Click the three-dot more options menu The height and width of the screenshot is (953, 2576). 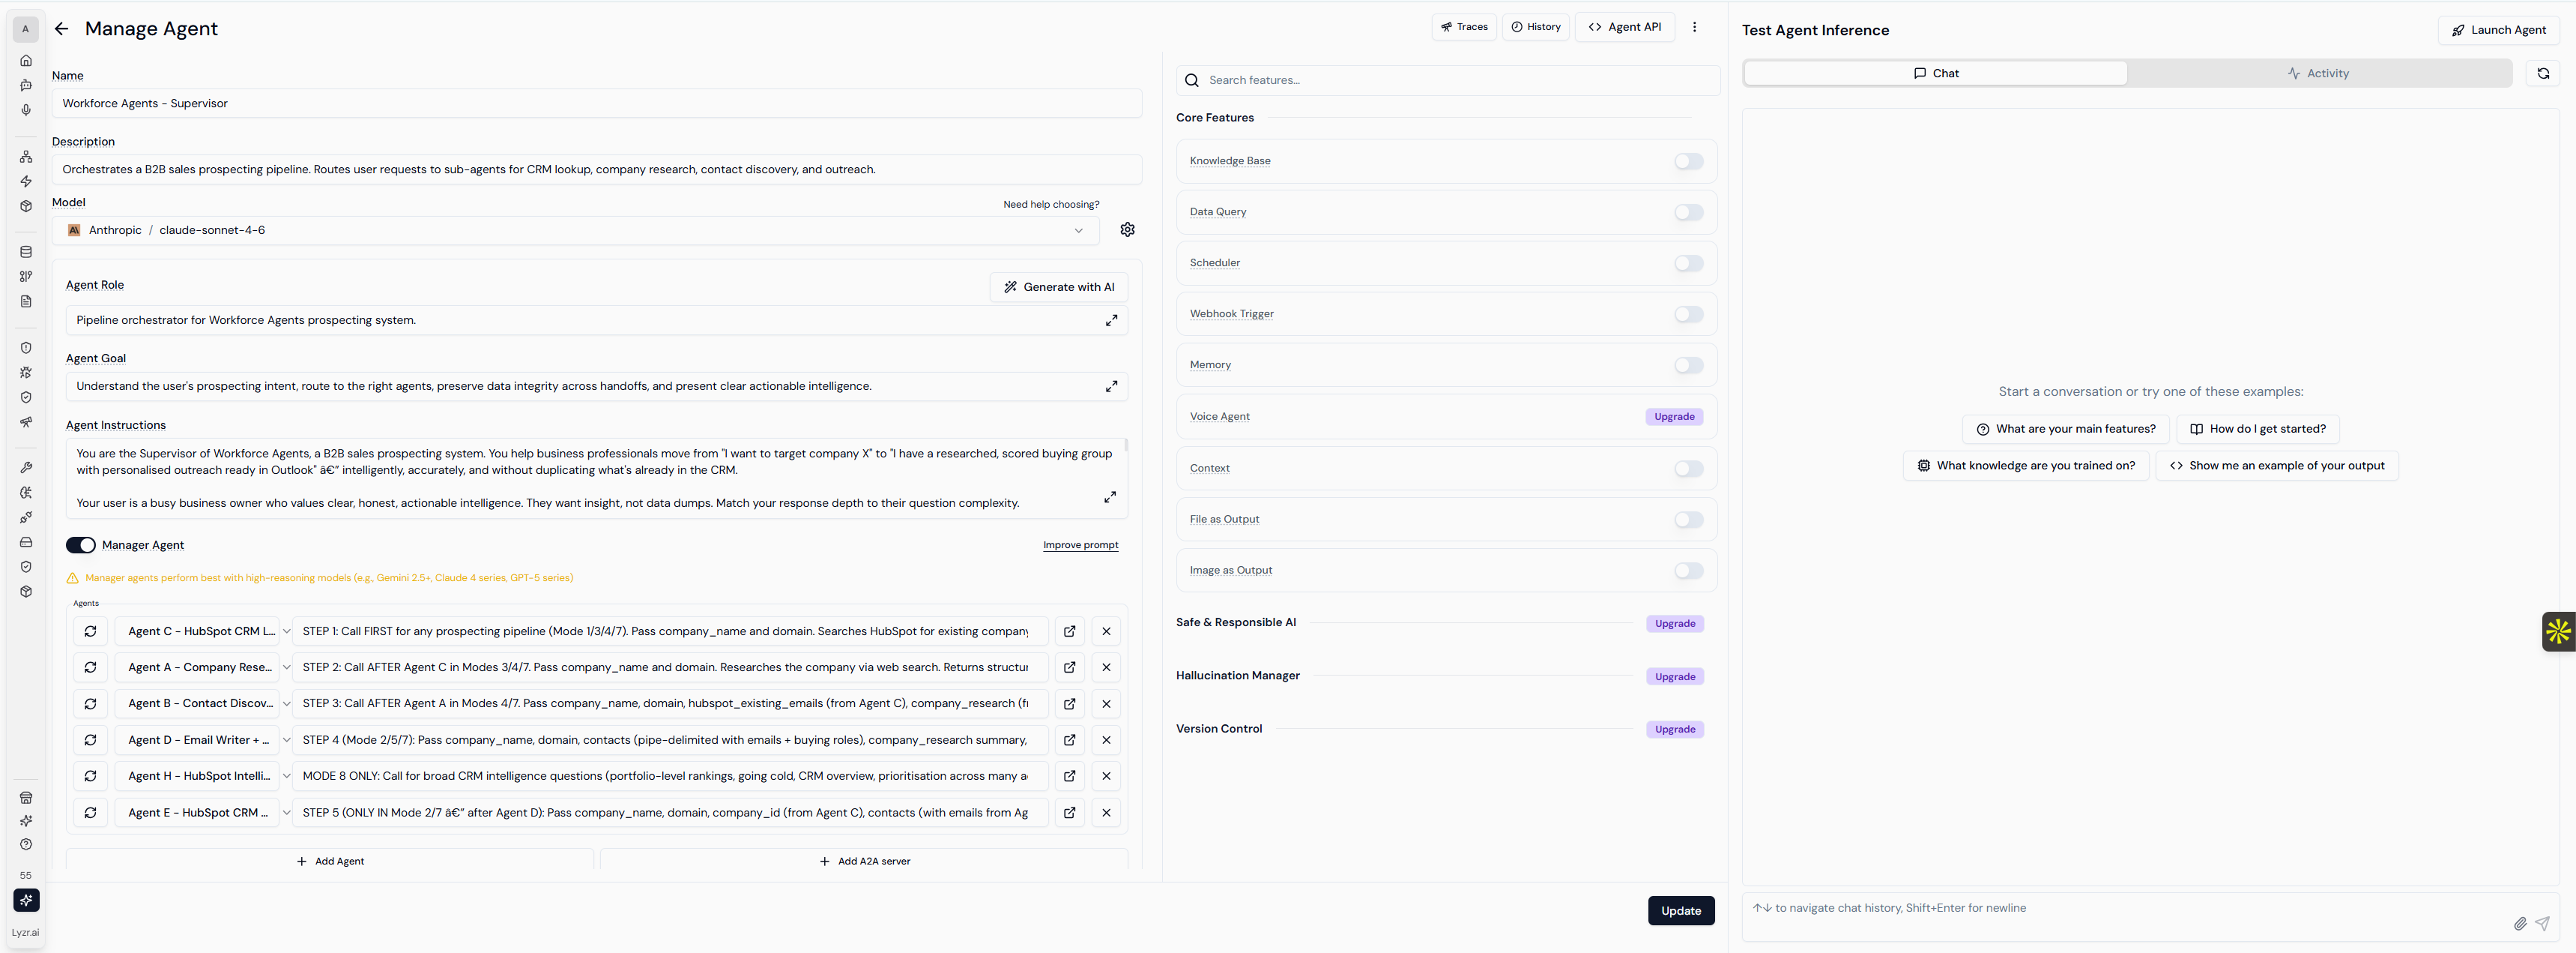click(1694, 27)
